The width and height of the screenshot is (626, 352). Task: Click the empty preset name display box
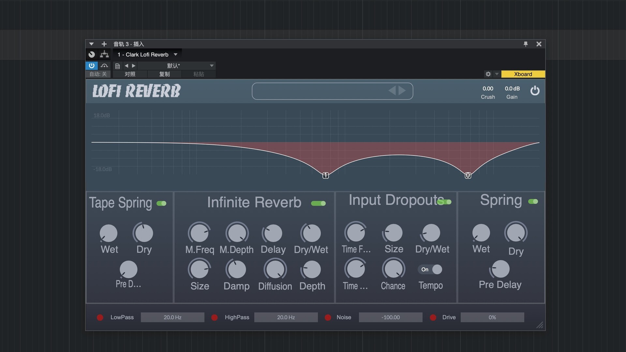coord(332,91)
